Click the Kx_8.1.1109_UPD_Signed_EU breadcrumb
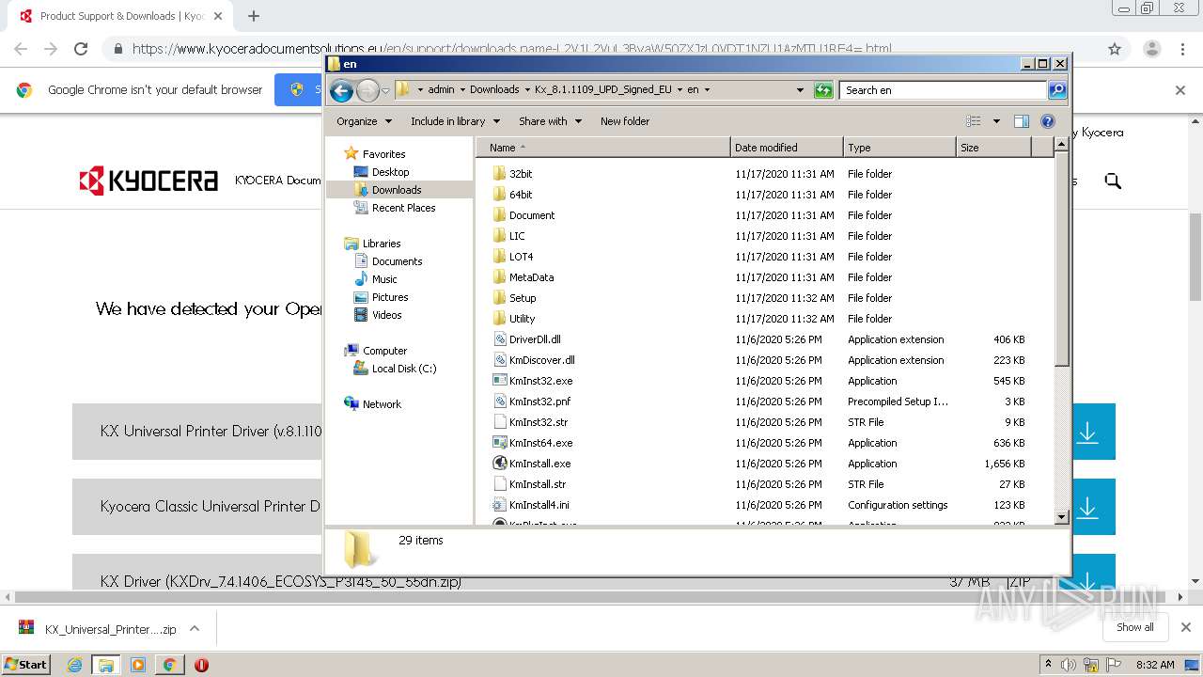The height and width of the screenshot is (677, 1203). point(602,90)
